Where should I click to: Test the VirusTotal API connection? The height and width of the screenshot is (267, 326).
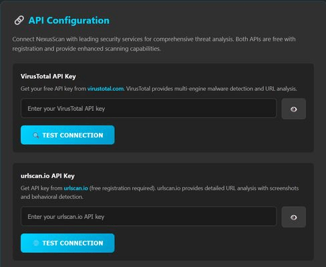point(67,135)
